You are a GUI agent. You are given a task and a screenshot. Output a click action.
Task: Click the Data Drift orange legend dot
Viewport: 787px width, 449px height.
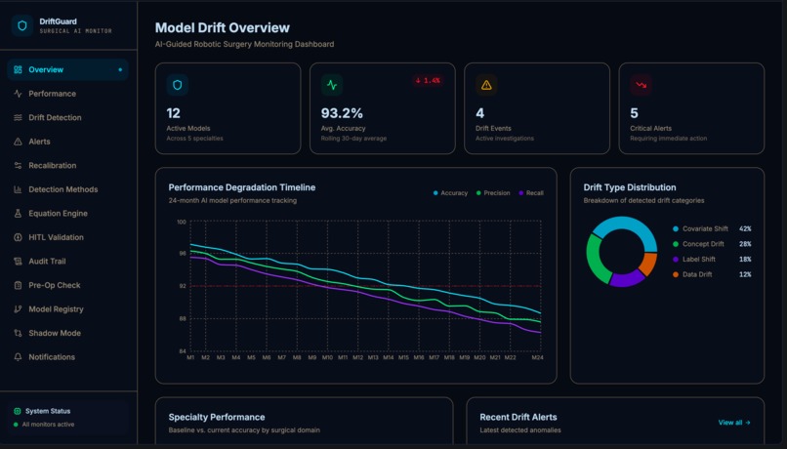[676, 274]
